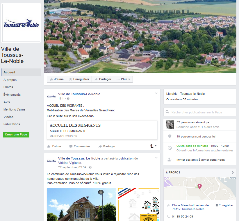Click the magnifying glass search icon
Screen dimensions: 239x221
(x=167, y=112)
